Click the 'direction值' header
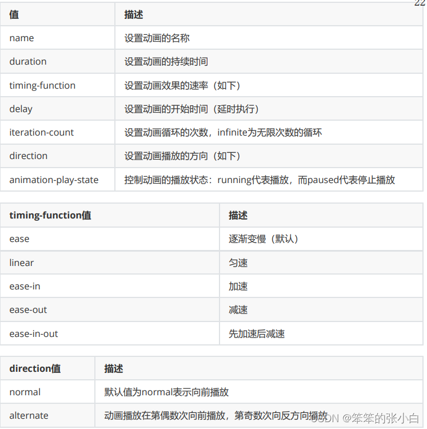 [35, 368]
